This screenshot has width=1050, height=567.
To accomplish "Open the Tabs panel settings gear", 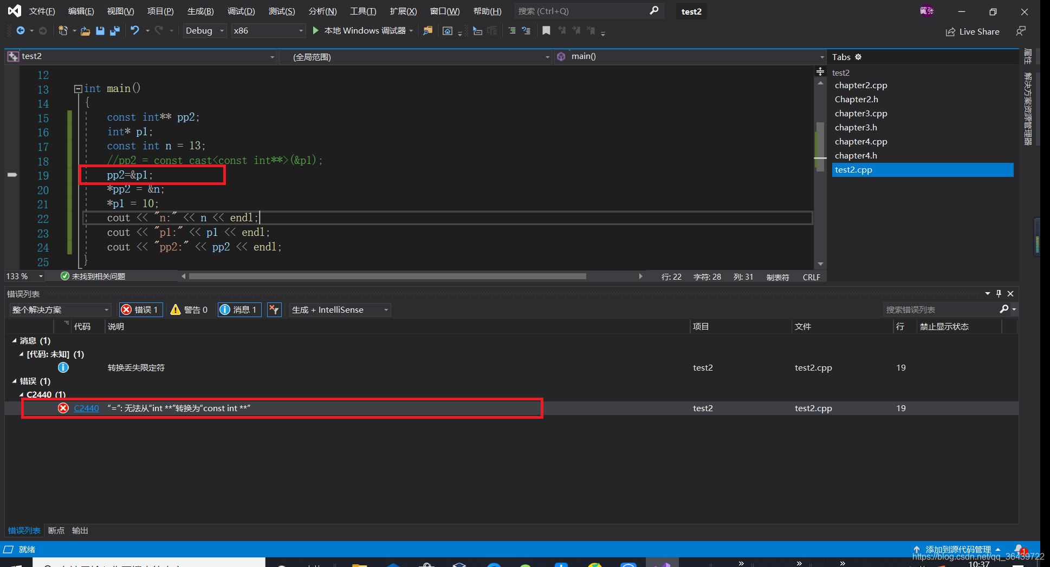I will (x=858, y=57).
